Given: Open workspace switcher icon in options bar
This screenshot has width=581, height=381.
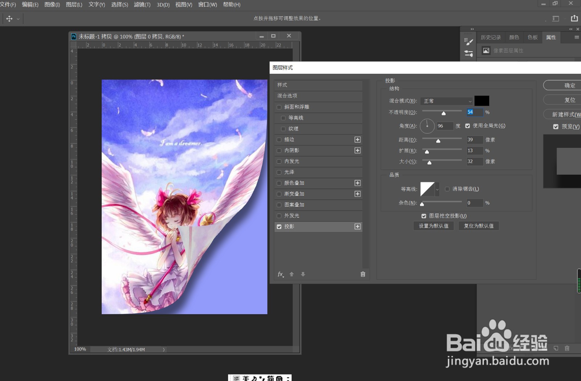Looking at the screenshot, I should coord(556,19).
